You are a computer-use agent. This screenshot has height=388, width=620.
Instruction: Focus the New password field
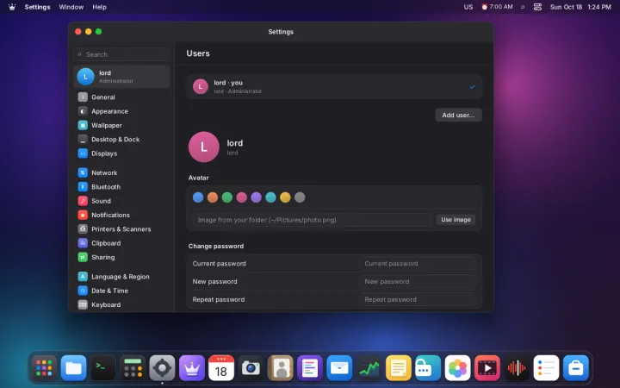pyautogui.click(x=417, y=281)
